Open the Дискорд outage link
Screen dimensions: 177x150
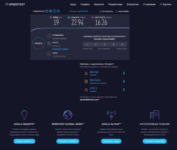(x=94, y=72)
